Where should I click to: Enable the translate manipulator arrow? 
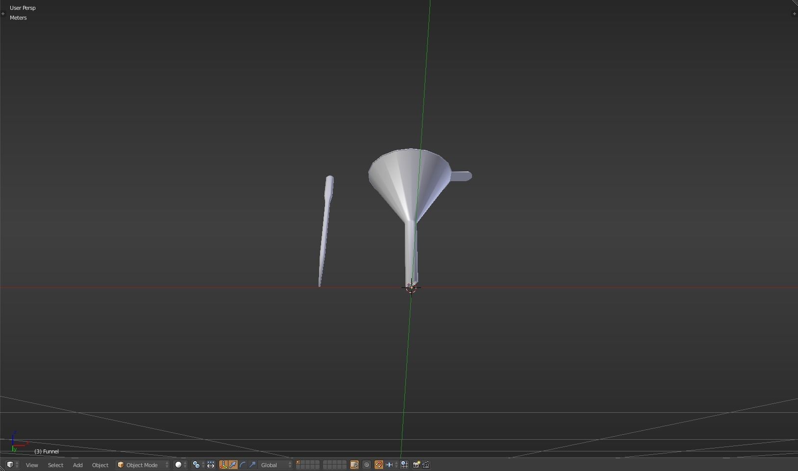coord(233,465)
